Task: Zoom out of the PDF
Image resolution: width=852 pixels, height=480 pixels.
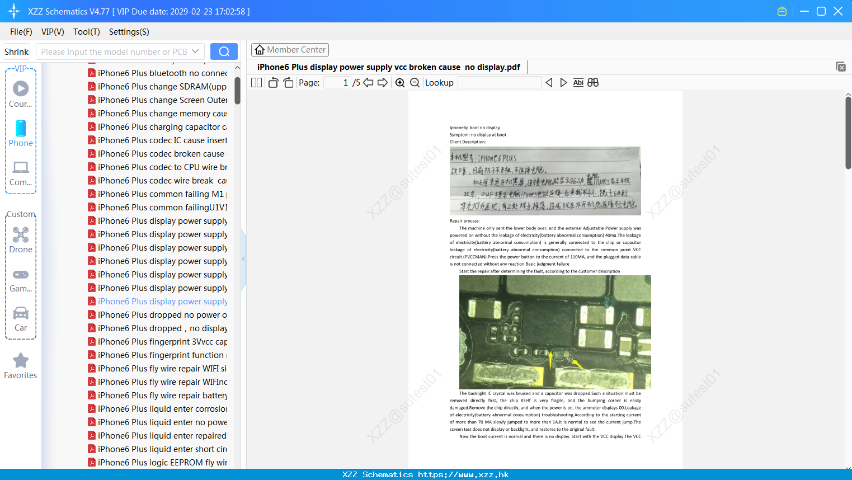Action: 415,82
